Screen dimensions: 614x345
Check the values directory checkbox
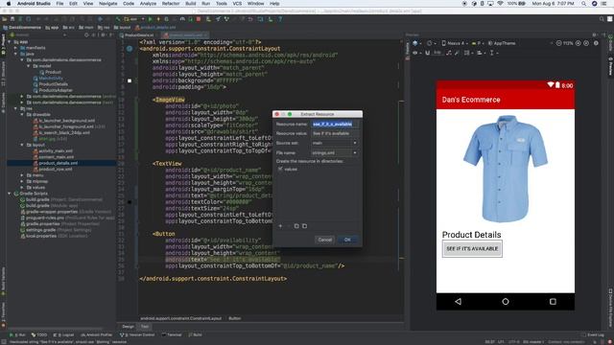pyautogui.click(x=280, y=169)
